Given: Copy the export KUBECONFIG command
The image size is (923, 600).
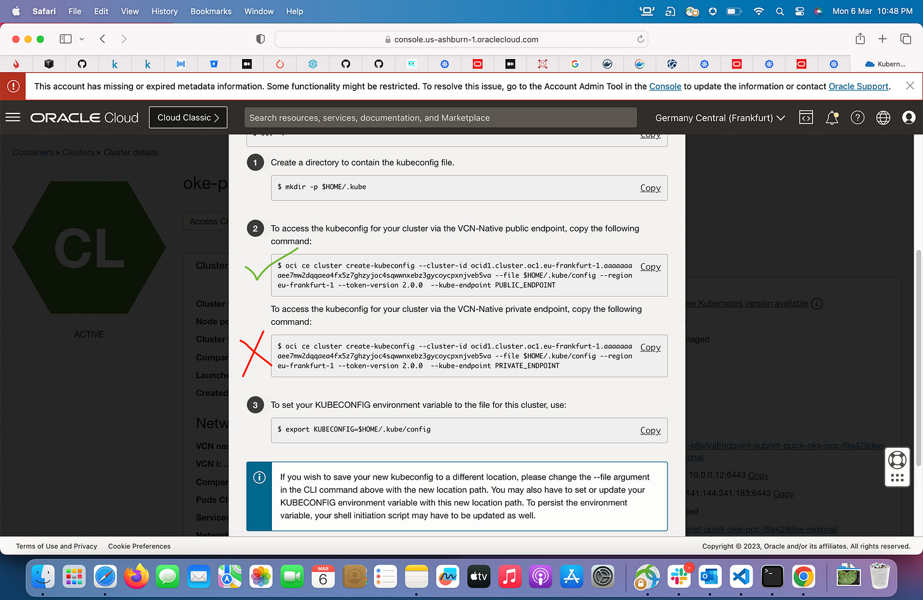Looking at the screenshot, I should 650,431.
